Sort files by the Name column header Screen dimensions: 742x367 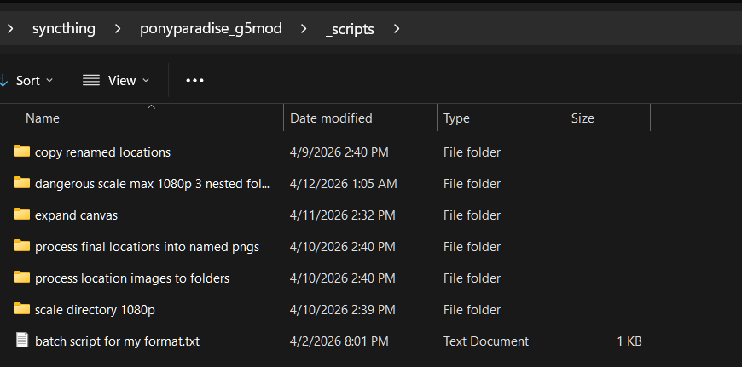point(43,118)
